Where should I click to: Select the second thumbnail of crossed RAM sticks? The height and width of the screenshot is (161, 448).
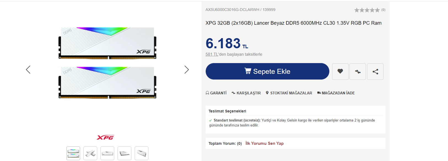pyautogui.click(x=90, y=153)
